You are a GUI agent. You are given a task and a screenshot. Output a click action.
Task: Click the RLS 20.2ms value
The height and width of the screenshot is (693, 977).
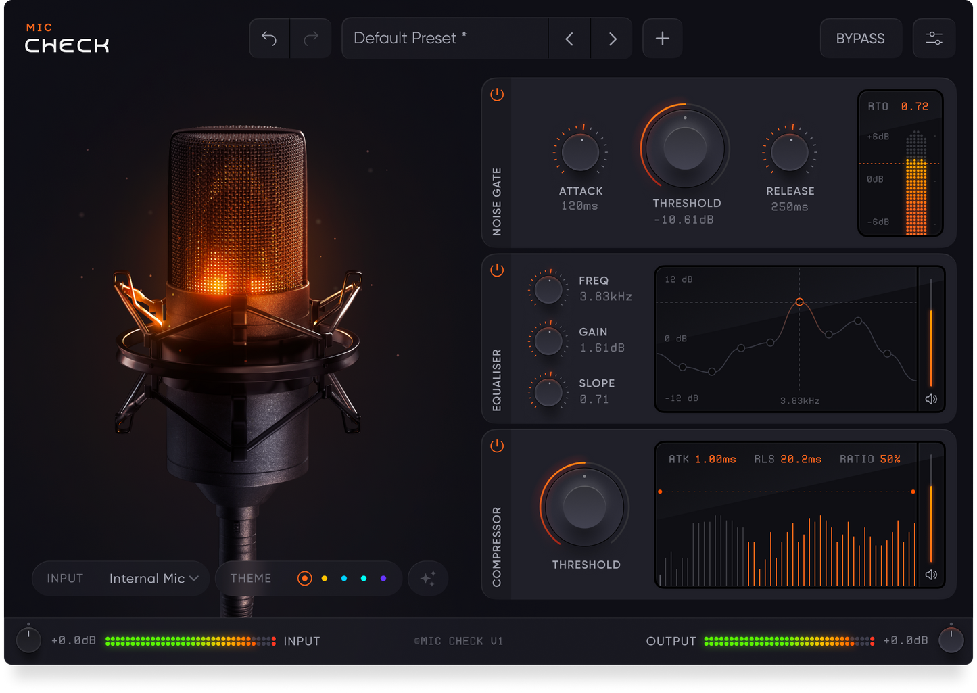coord(801,459)
